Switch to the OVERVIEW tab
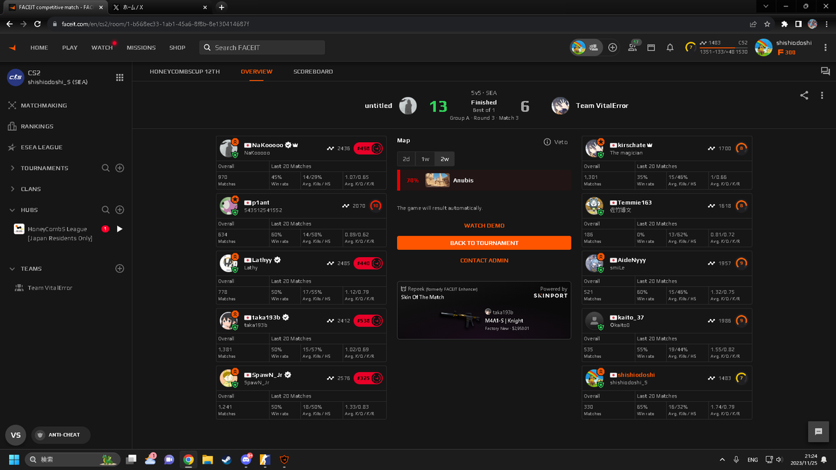This screenshot has width=836, height=470. tap(256, 71)
